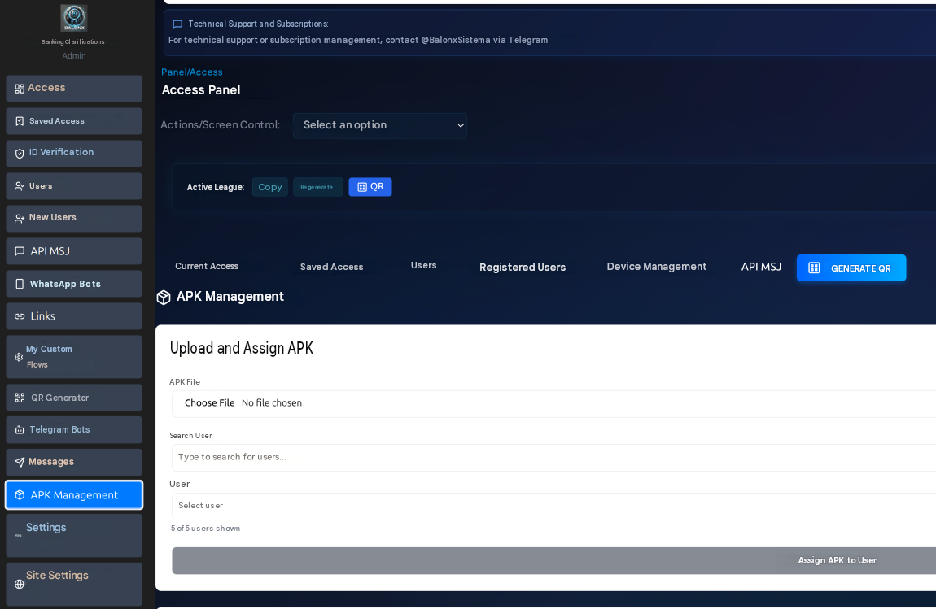Click the Saved Access bookmark icon
The image size is (936, 609).
click(20, 121)
